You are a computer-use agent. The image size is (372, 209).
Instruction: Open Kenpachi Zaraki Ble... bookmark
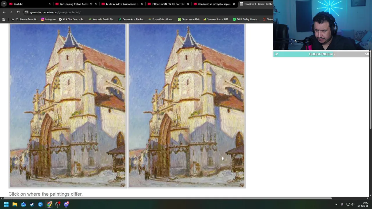tap(101, 19)
